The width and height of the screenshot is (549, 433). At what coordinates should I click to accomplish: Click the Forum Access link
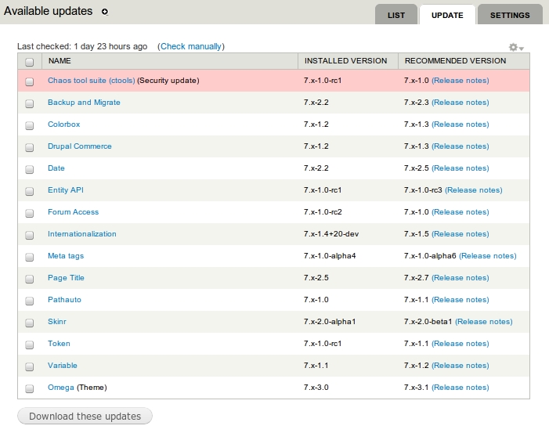73,212
